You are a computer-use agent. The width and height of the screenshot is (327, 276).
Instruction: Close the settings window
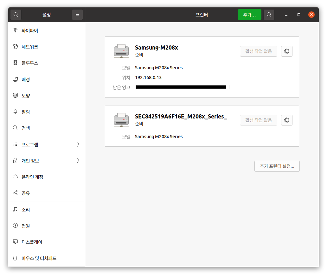point(311,15)
